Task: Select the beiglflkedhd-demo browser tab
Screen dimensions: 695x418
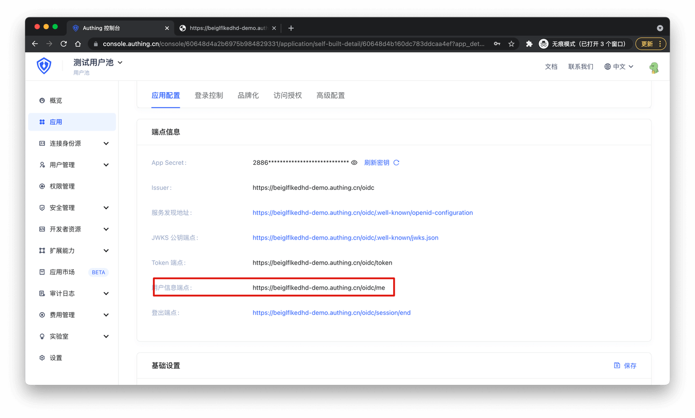Action: [x=228, y=28]
